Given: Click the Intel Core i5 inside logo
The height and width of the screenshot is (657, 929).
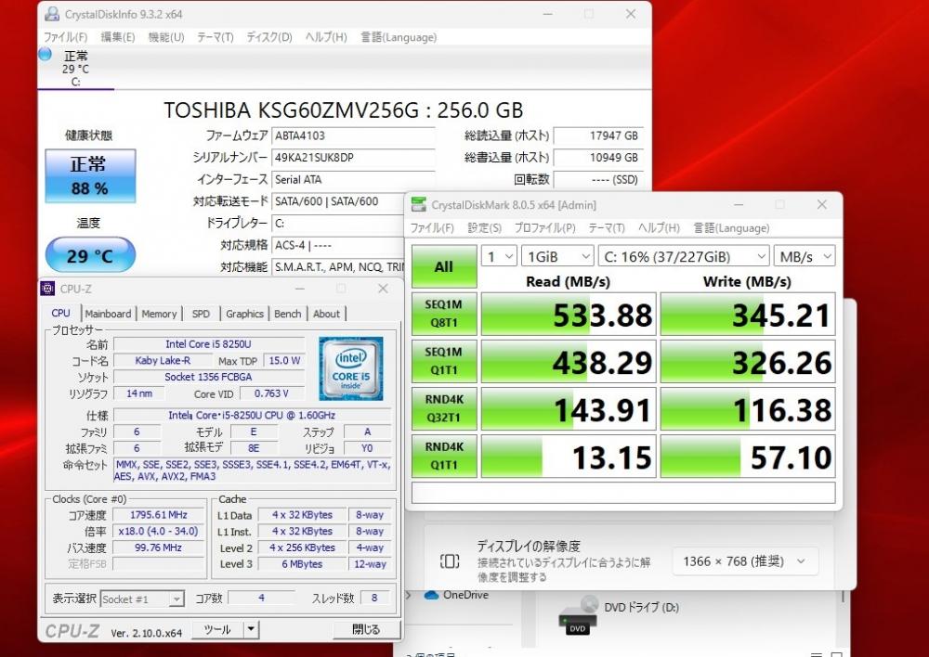Looking at the screenshot, I should 351,368.
